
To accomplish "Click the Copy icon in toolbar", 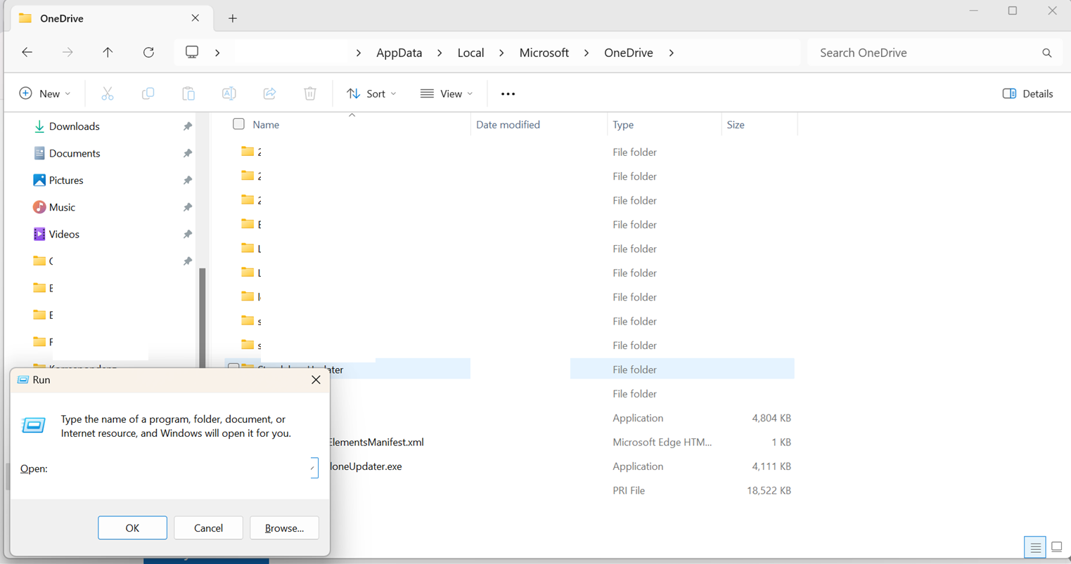I will [148, 93].
